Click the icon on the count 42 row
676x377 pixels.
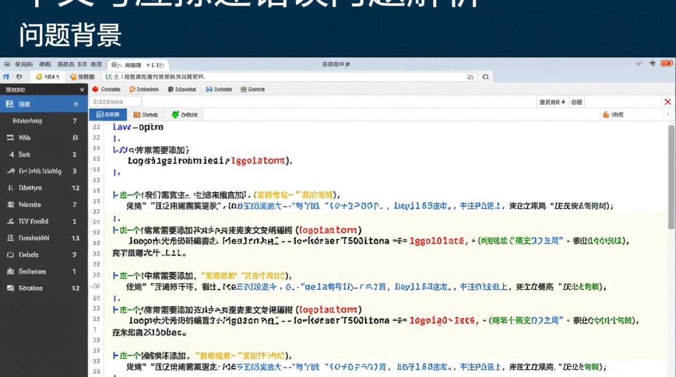tap(10, 288)
